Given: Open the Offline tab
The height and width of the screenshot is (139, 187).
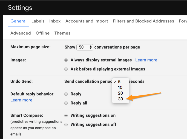Looking at the screenshot, I should click(x=43, y=33).
